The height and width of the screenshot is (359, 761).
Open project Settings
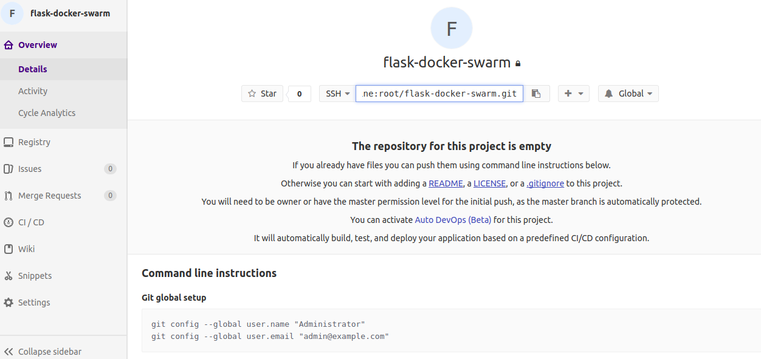35,302
